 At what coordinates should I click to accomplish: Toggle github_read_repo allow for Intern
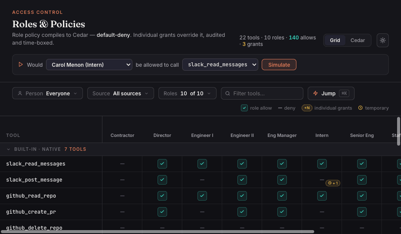(x=322, y=196)
